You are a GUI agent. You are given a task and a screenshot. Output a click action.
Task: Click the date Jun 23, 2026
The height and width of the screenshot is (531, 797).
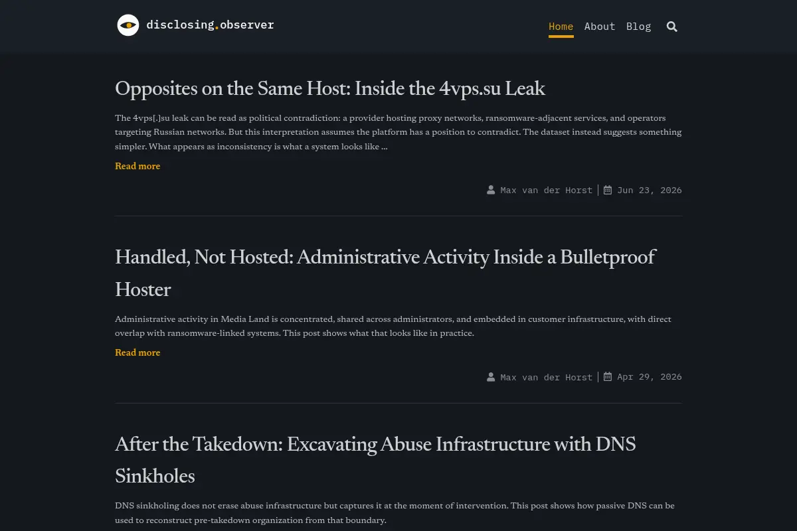[650, 190]
